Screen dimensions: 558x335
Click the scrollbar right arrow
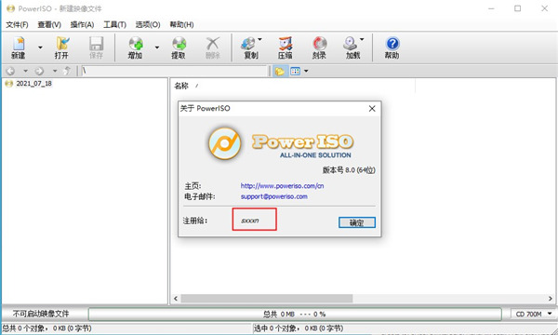point(551,299)
